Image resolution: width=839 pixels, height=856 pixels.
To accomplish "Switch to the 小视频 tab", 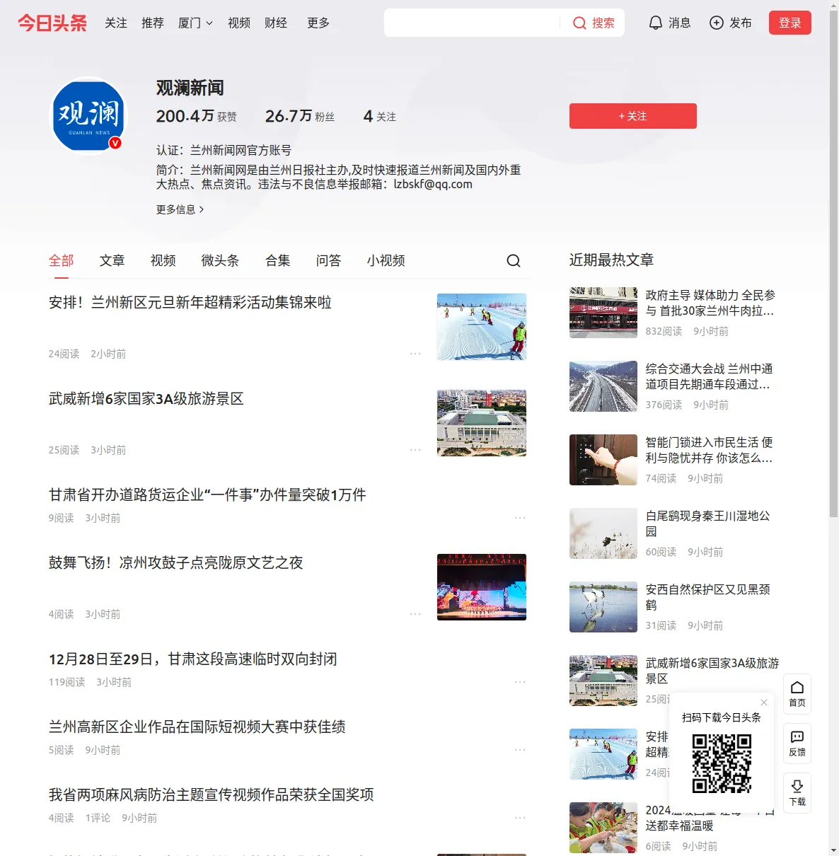I will (x=386, y=260).
